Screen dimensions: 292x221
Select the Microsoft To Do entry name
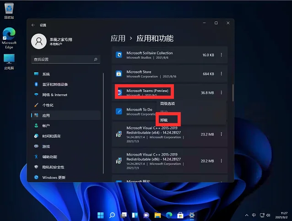click(139, 109)
